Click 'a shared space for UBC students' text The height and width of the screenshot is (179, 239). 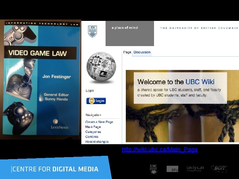tap(179, 90)
